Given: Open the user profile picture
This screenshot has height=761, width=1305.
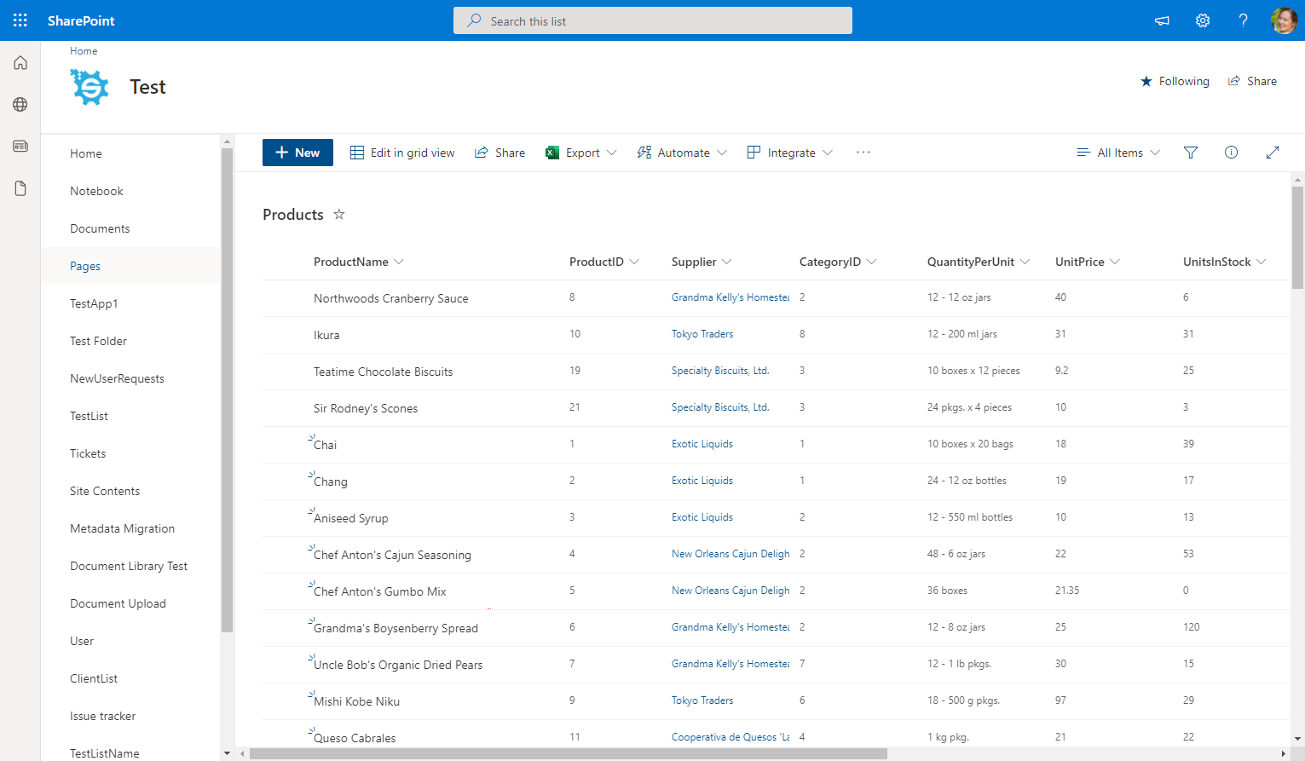Looking at the screenshot, I should click(1284, 20).
